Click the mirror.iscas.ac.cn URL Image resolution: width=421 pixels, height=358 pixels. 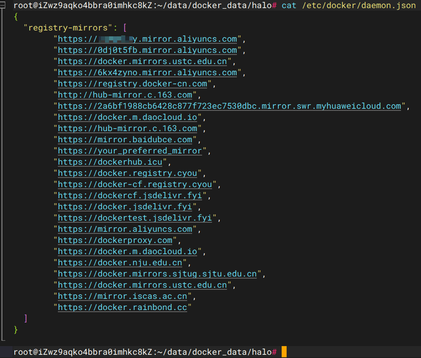[122, 297]
